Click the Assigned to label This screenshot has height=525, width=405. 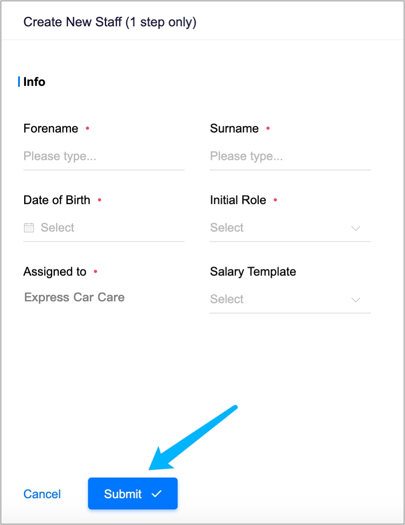[55, 272]
